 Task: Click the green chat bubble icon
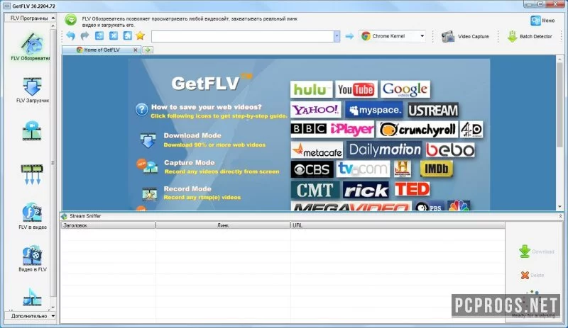click(70, 20)
